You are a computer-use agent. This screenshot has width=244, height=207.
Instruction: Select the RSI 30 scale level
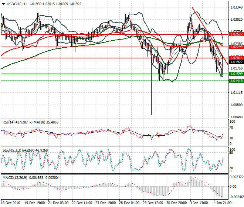[231, 138]
